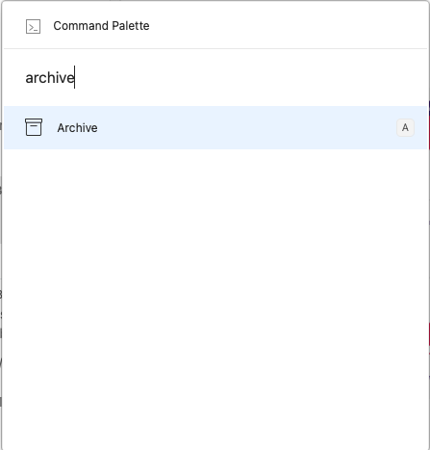Viewport: 430px width, 450px height.
Task: Focus the search field containing "archive"
Action: click(215, 77)
